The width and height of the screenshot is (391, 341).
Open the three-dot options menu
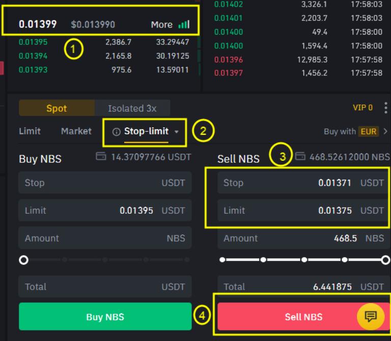pos(385,108)
